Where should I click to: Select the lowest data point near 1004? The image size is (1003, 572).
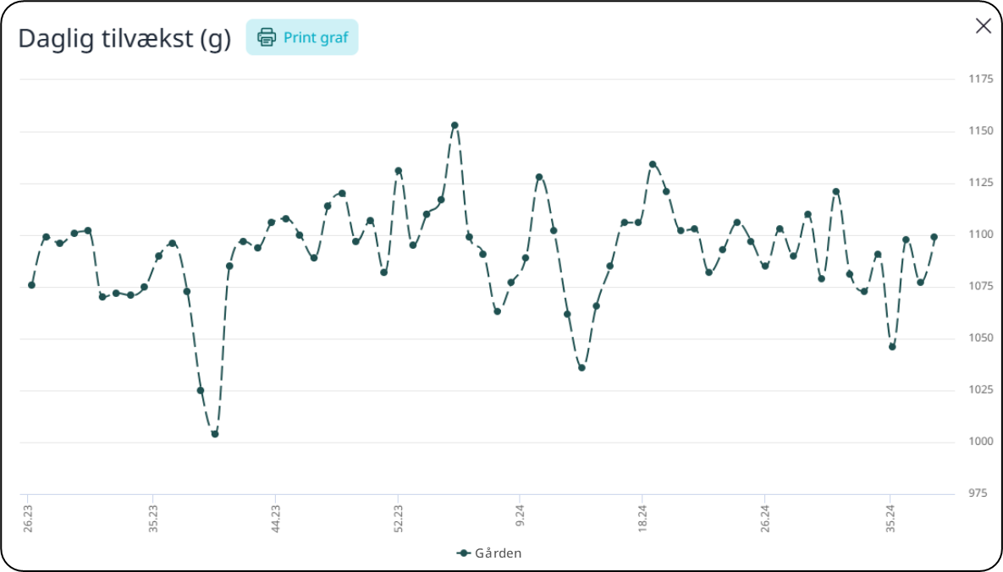215,434
